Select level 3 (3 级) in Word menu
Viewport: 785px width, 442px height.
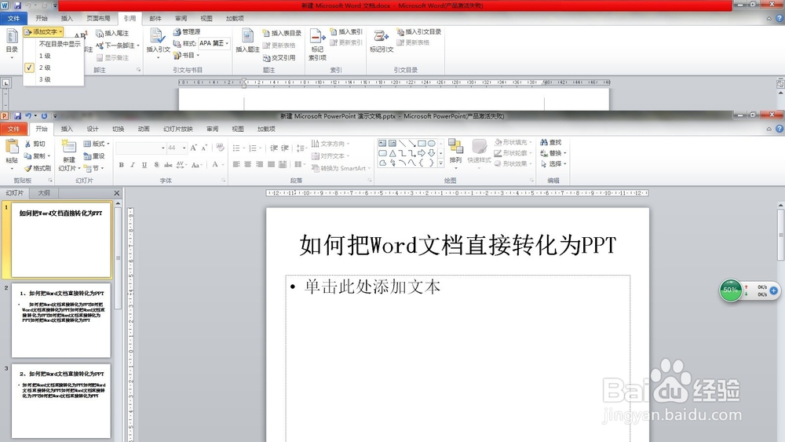click(x=53, y=79)
